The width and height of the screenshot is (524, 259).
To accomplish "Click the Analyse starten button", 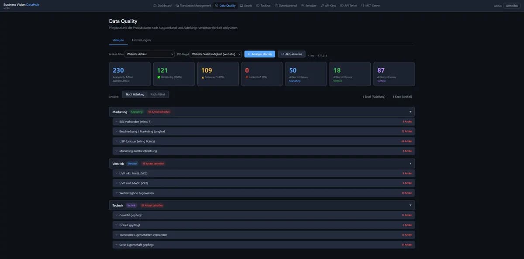I will coord(260,54).
